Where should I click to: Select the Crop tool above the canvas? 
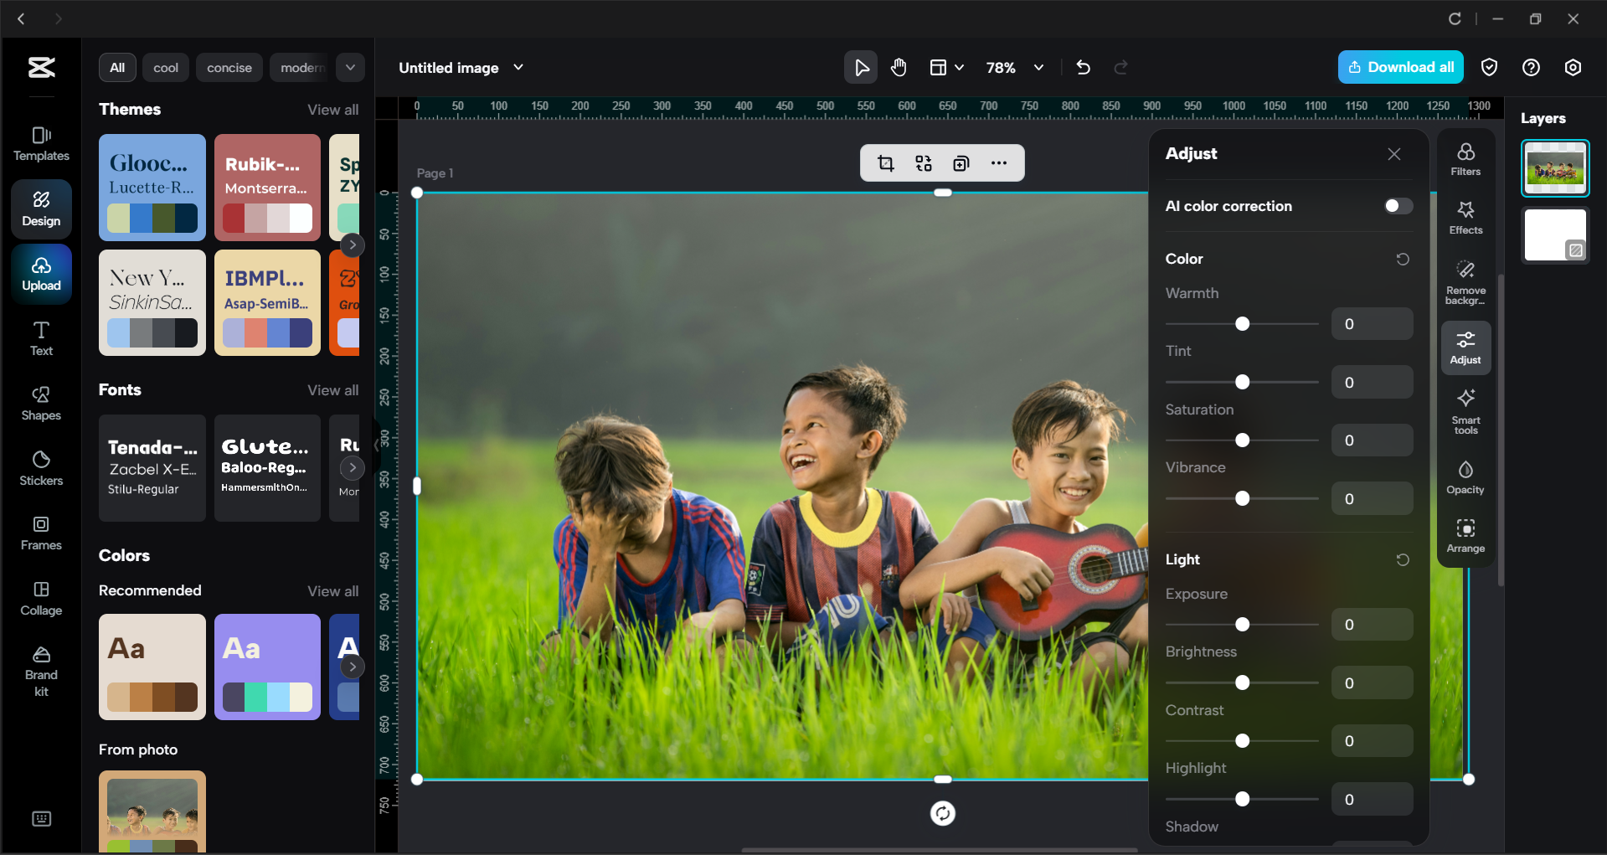pos(885,162)
